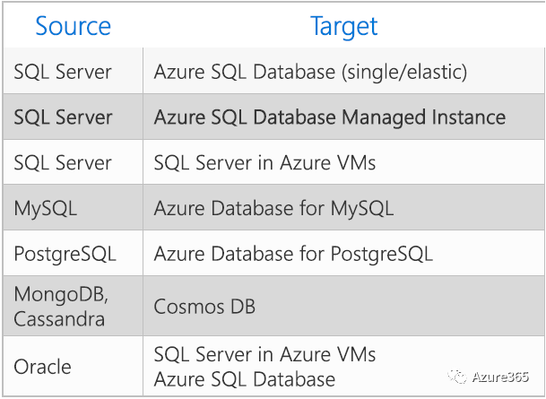Image resolution: width=546 pixels, height=399 pixels.
Task: Click SQL Server in Azure VMs, third row
Action: 264,163
